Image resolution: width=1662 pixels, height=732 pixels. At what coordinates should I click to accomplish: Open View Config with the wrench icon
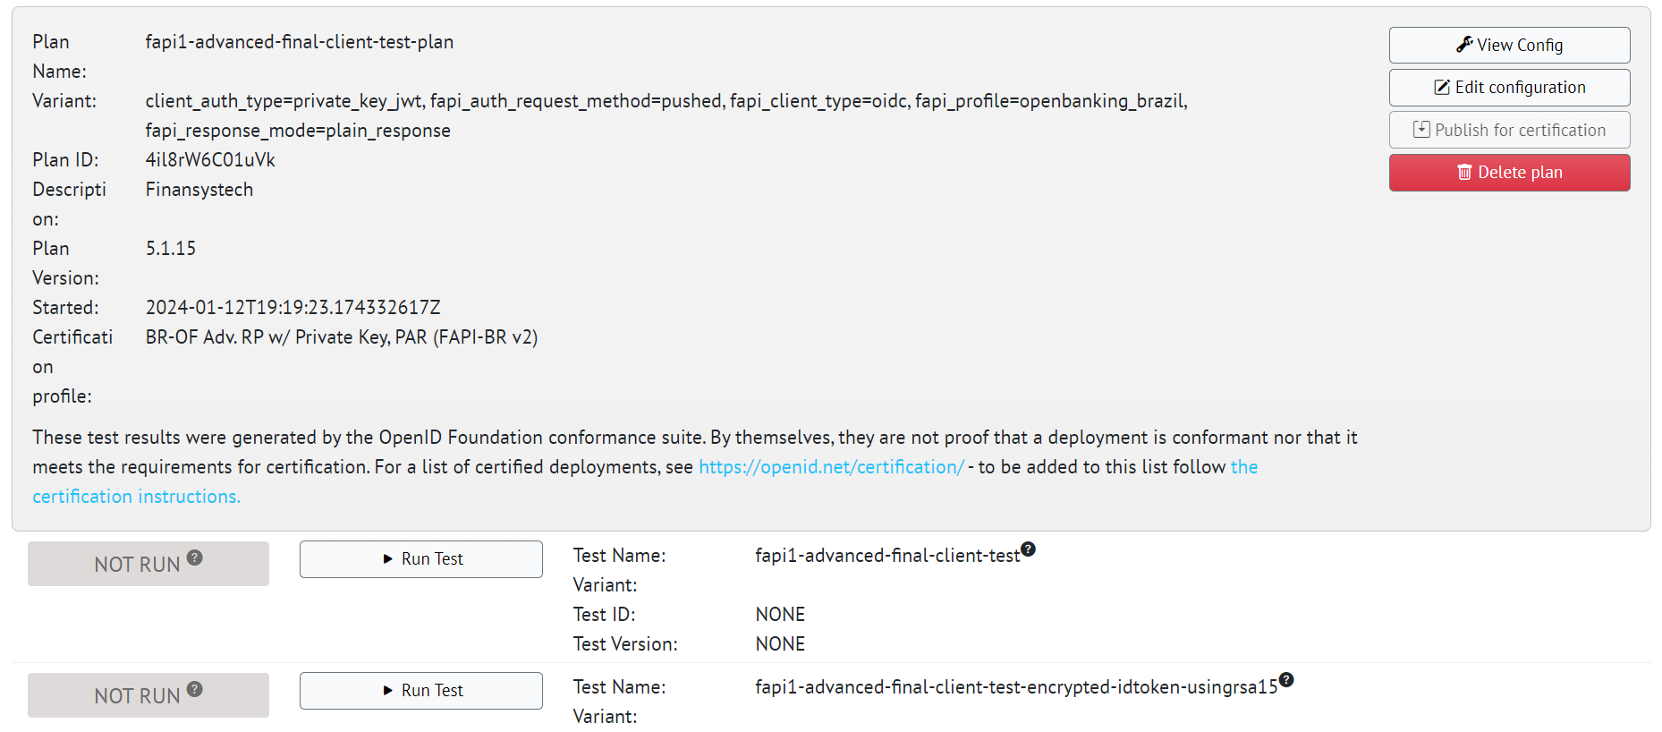pos(1509,46)
